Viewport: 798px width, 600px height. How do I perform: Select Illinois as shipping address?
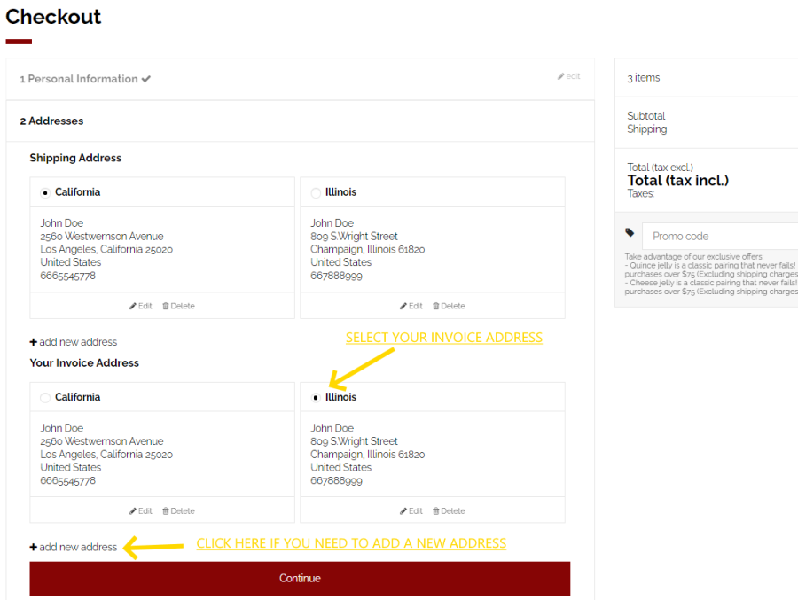(x=316, y=192)
